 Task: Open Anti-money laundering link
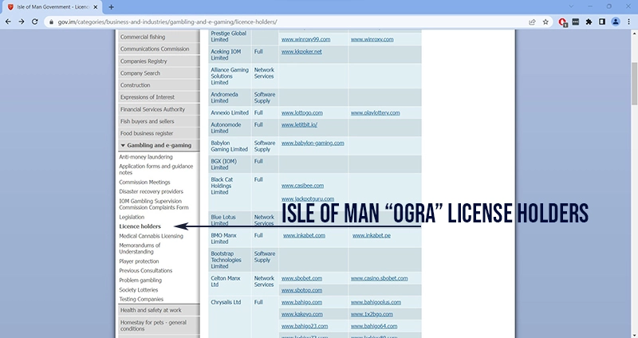pos(146,157)
